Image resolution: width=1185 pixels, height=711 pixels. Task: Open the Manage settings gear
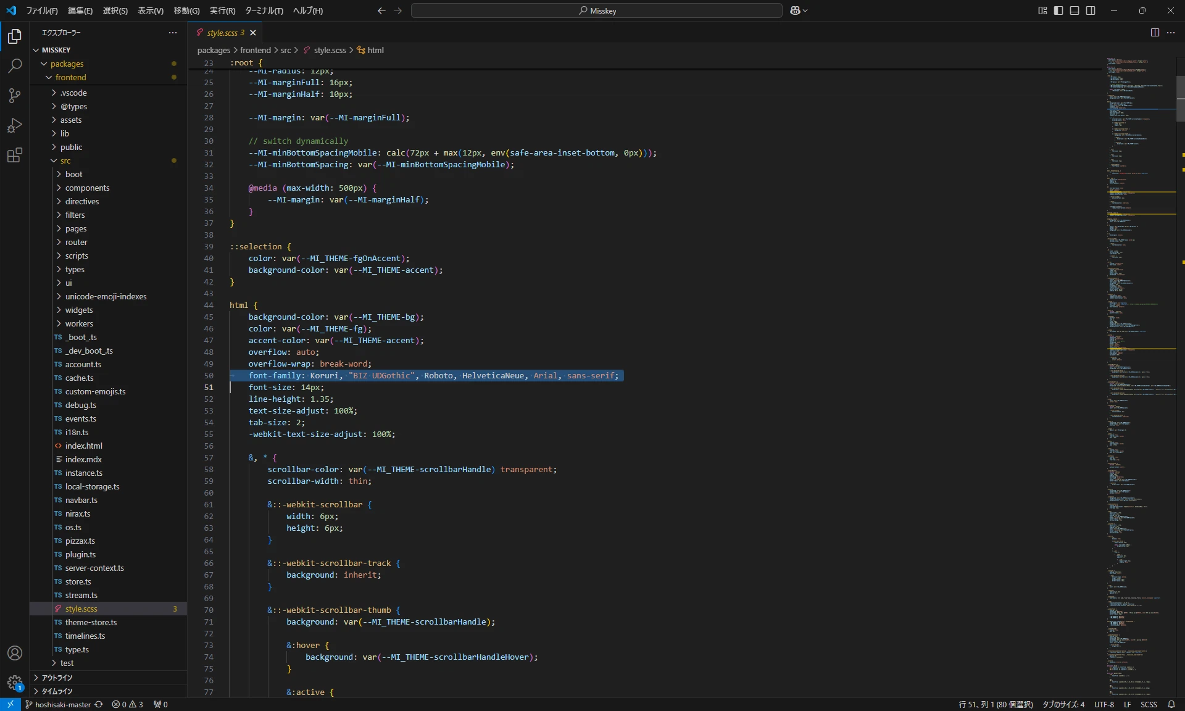(14, 683)
